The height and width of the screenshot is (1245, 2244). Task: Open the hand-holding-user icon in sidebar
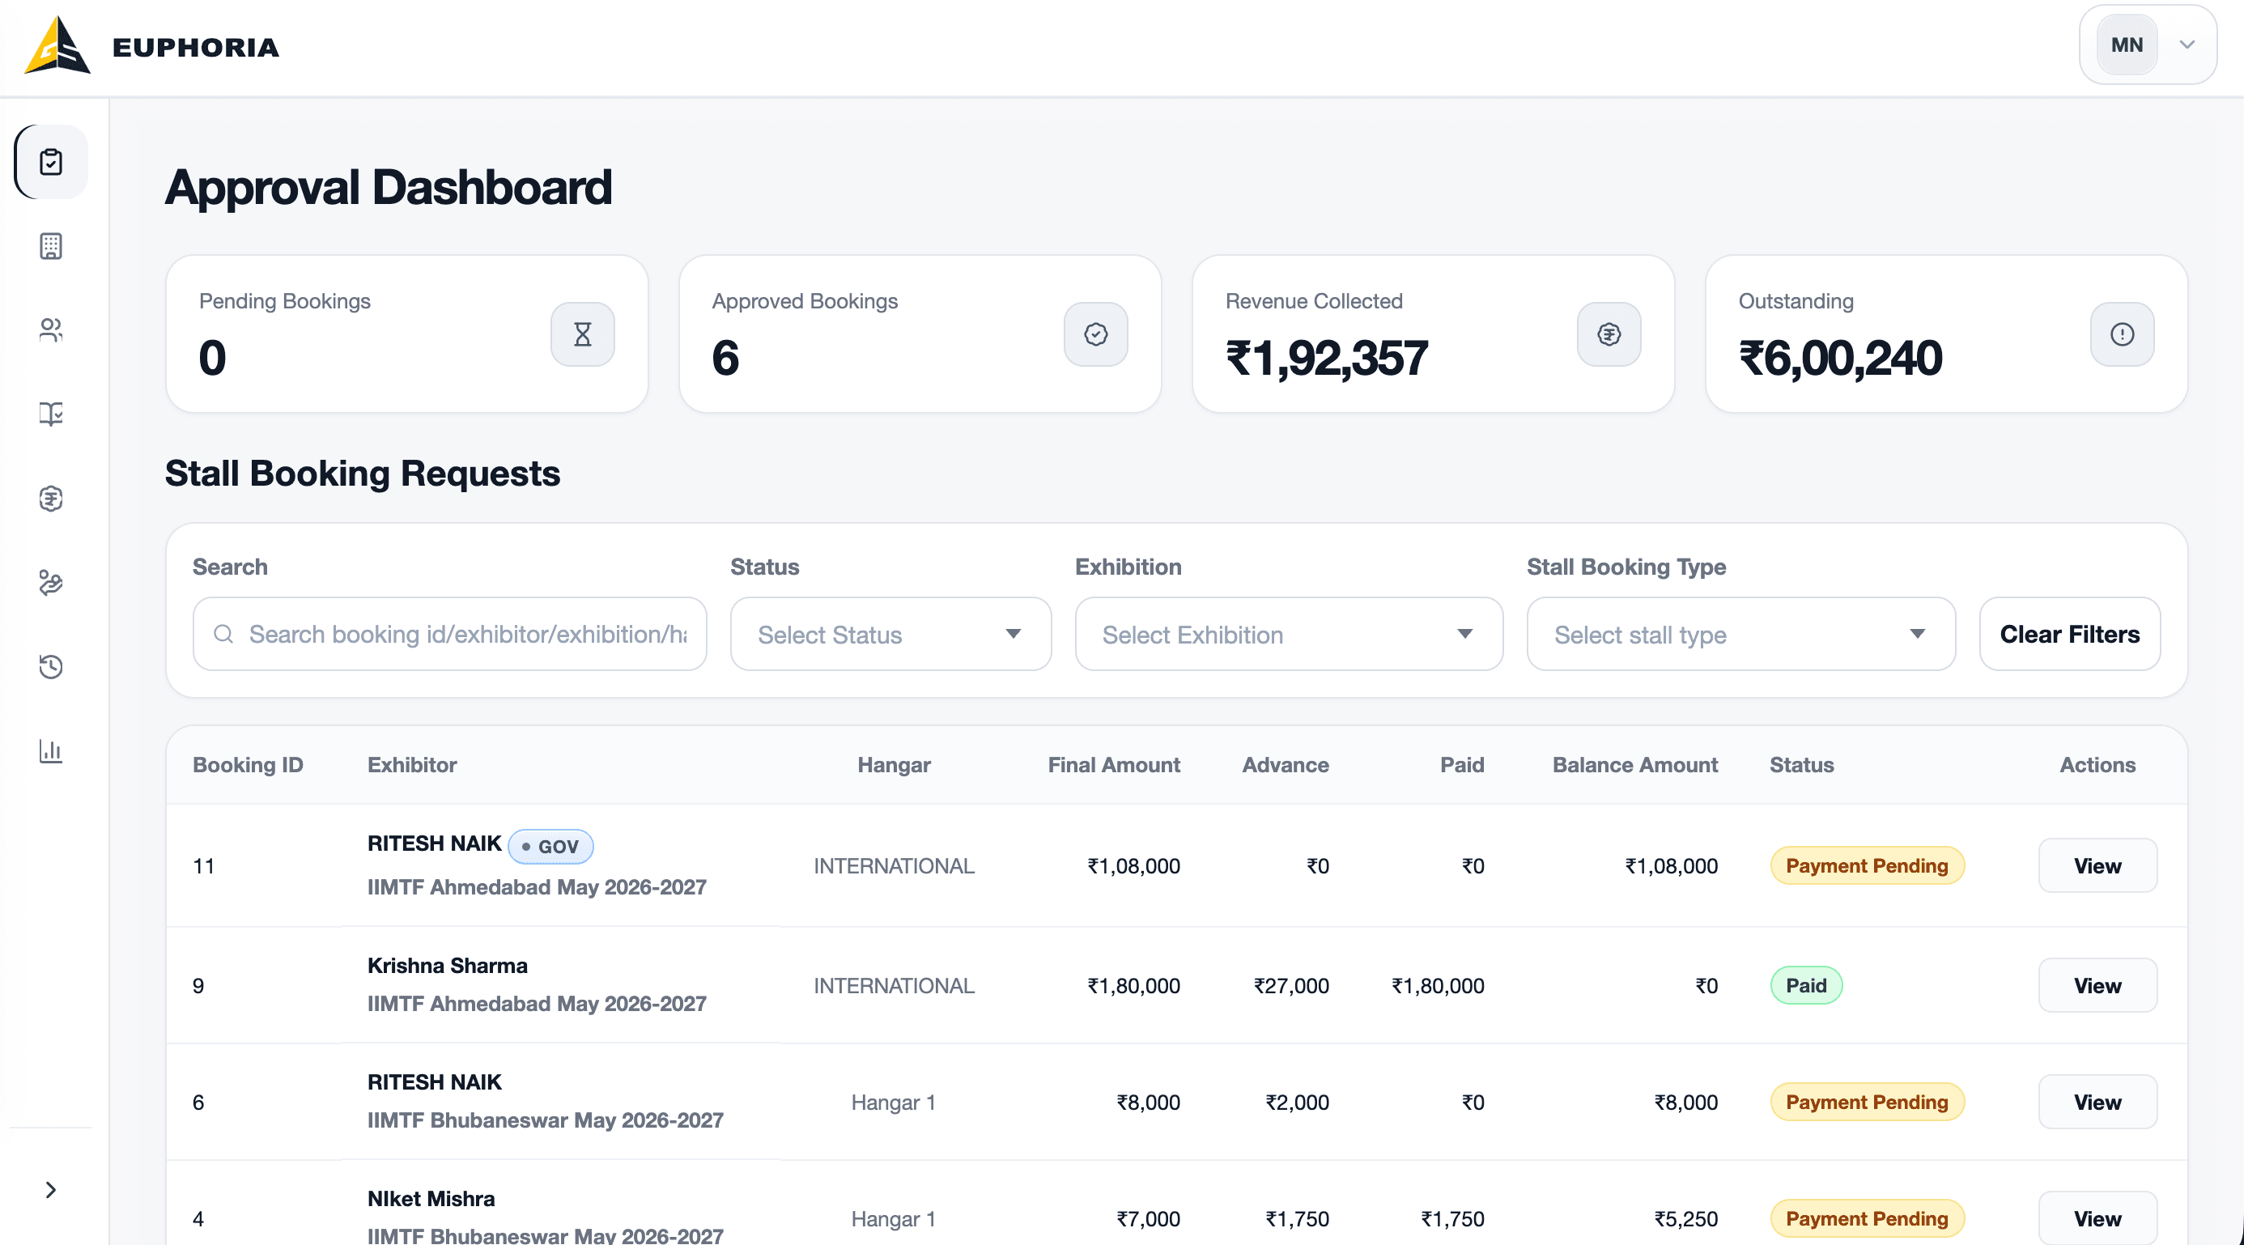(x=51, y=583)
